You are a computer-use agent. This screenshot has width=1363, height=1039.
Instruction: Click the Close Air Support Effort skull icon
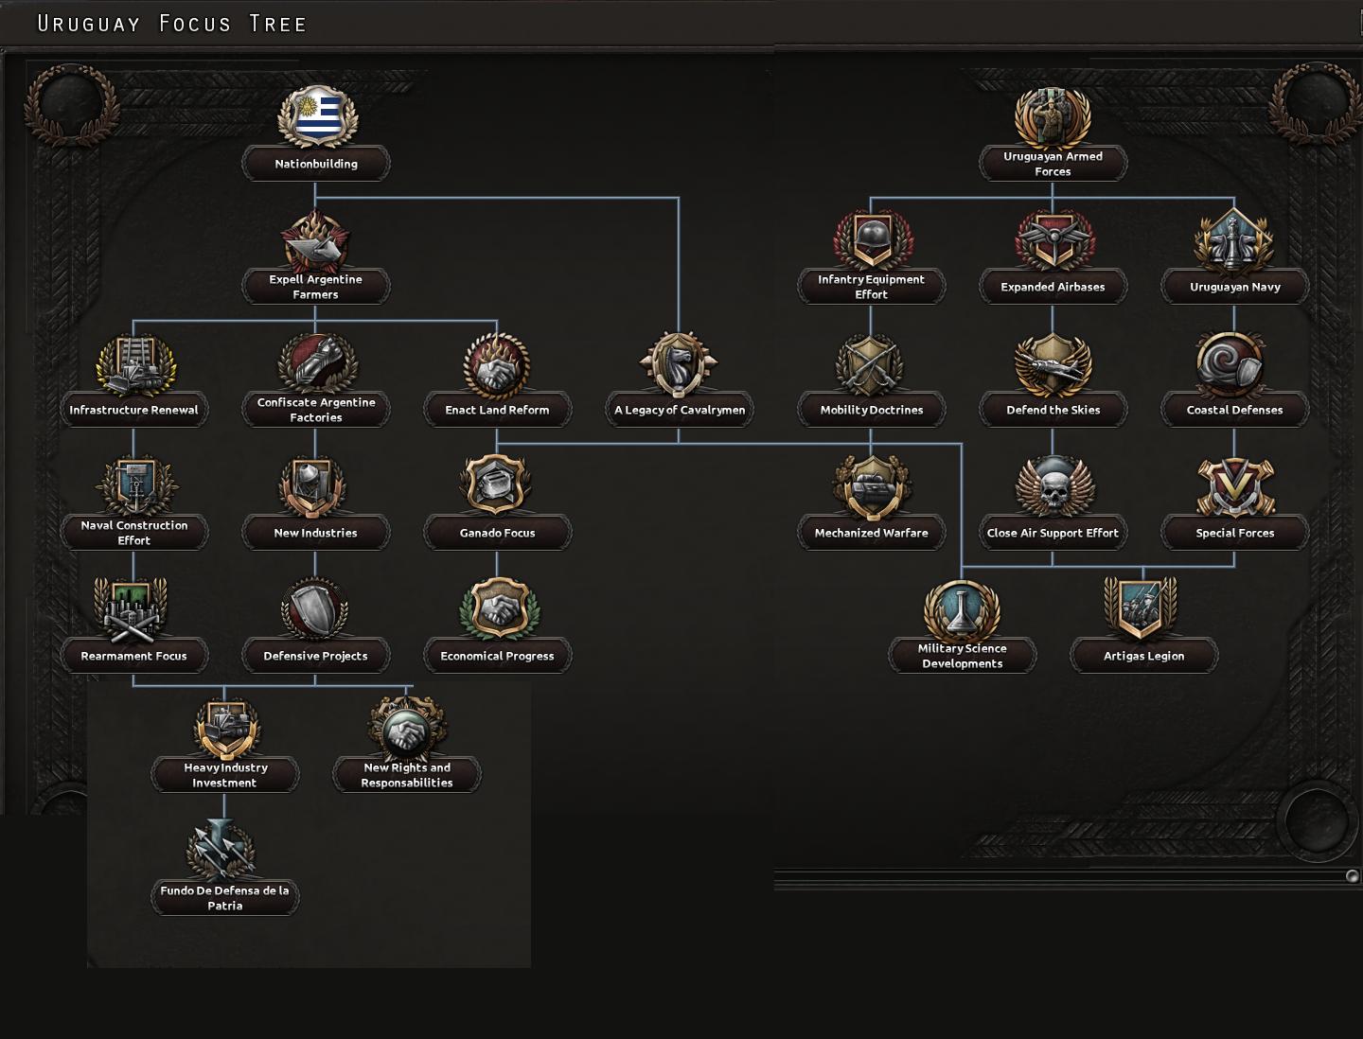tap(1053, 486)
